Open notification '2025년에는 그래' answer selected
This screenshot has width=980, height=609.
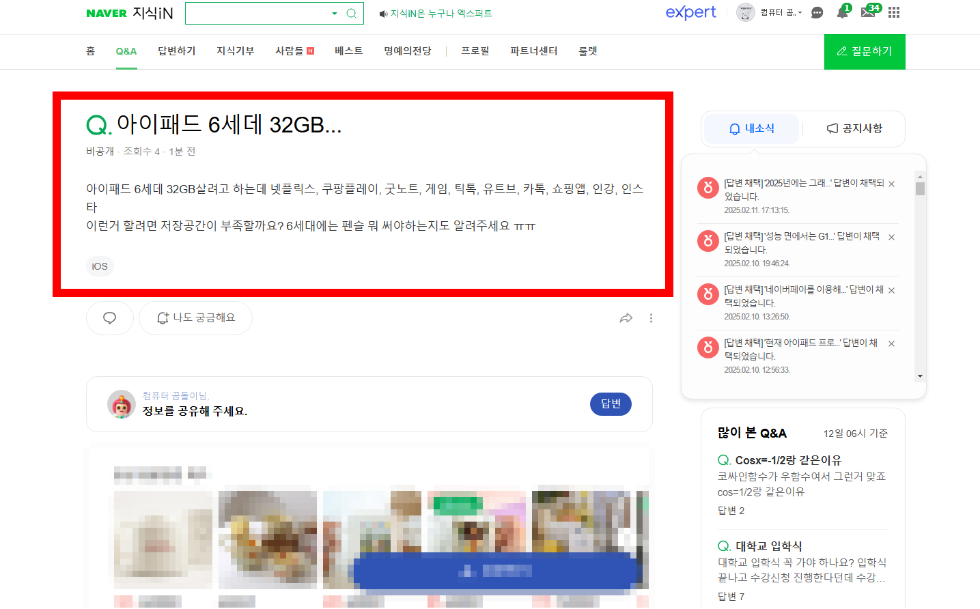804,190
